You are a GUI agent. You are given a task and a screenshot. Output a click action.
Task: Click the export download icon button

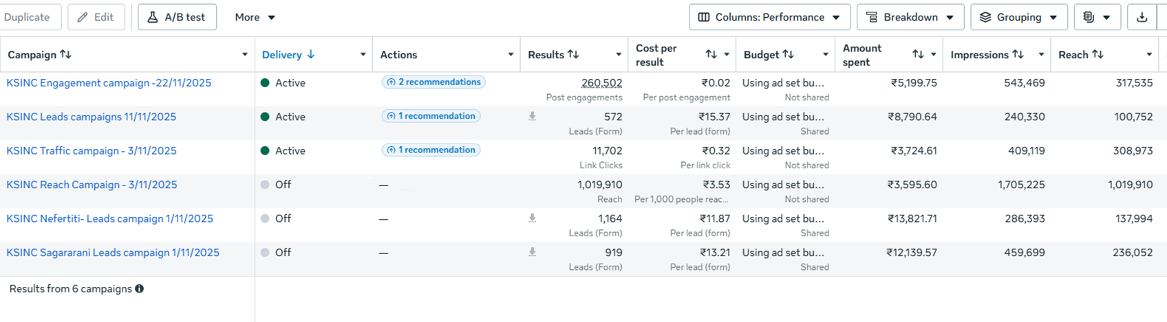click(x=1142, y=17)
